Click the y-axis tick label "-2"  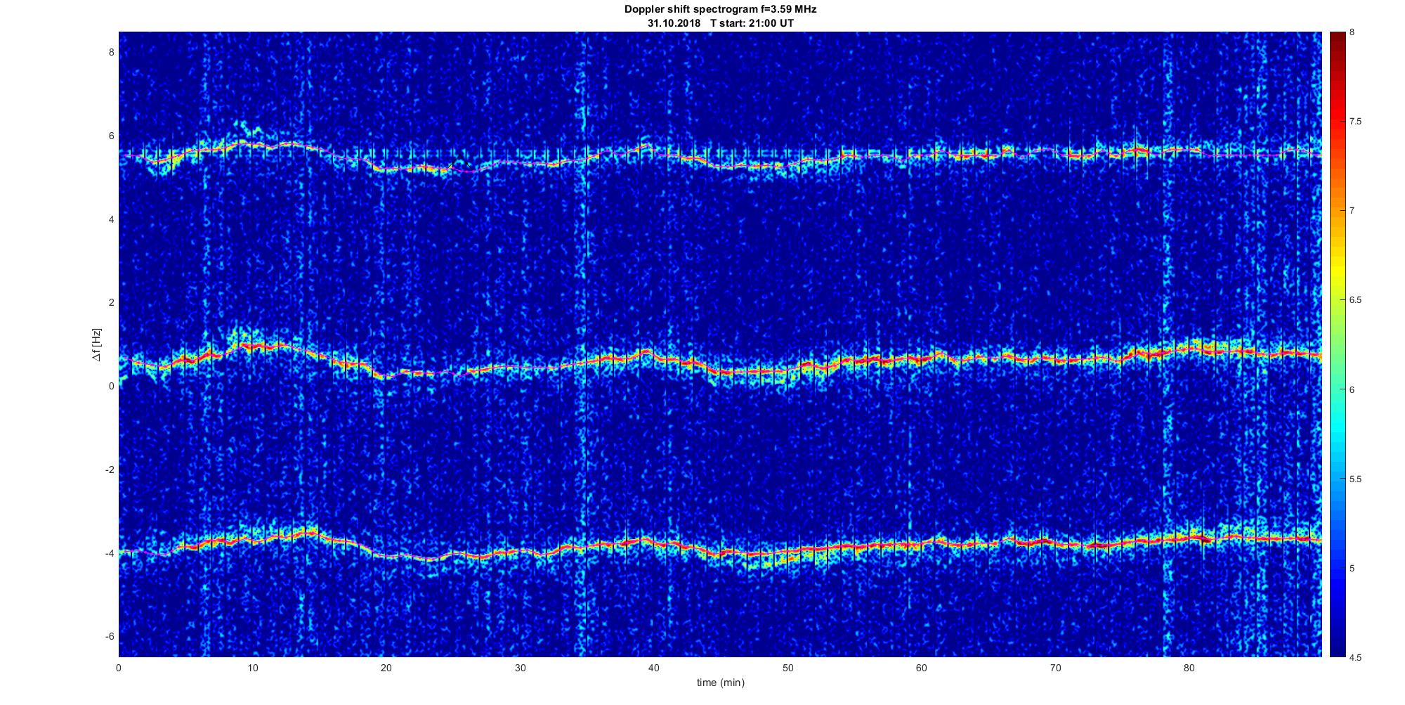[x=110, y=470]
